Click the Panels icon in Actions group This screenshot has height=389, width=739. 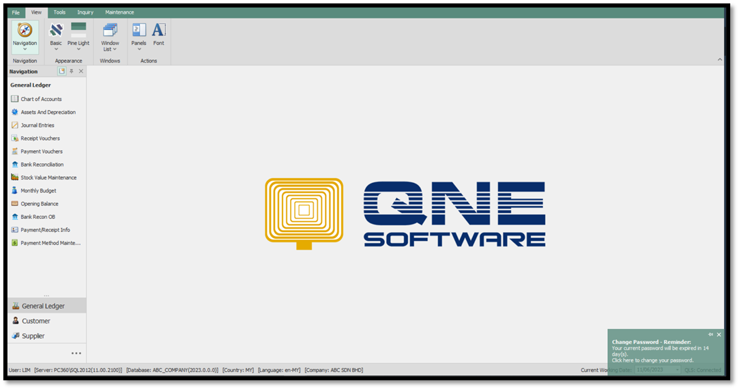139,30
